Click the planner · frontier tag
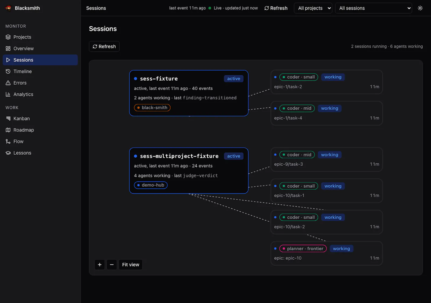The width and height of the screenshot is (431, 303). (x=303, y=249)
